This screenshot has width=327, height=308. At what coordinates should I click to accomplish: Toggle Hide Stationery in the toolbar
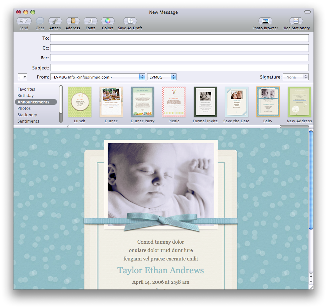point(296,20)
